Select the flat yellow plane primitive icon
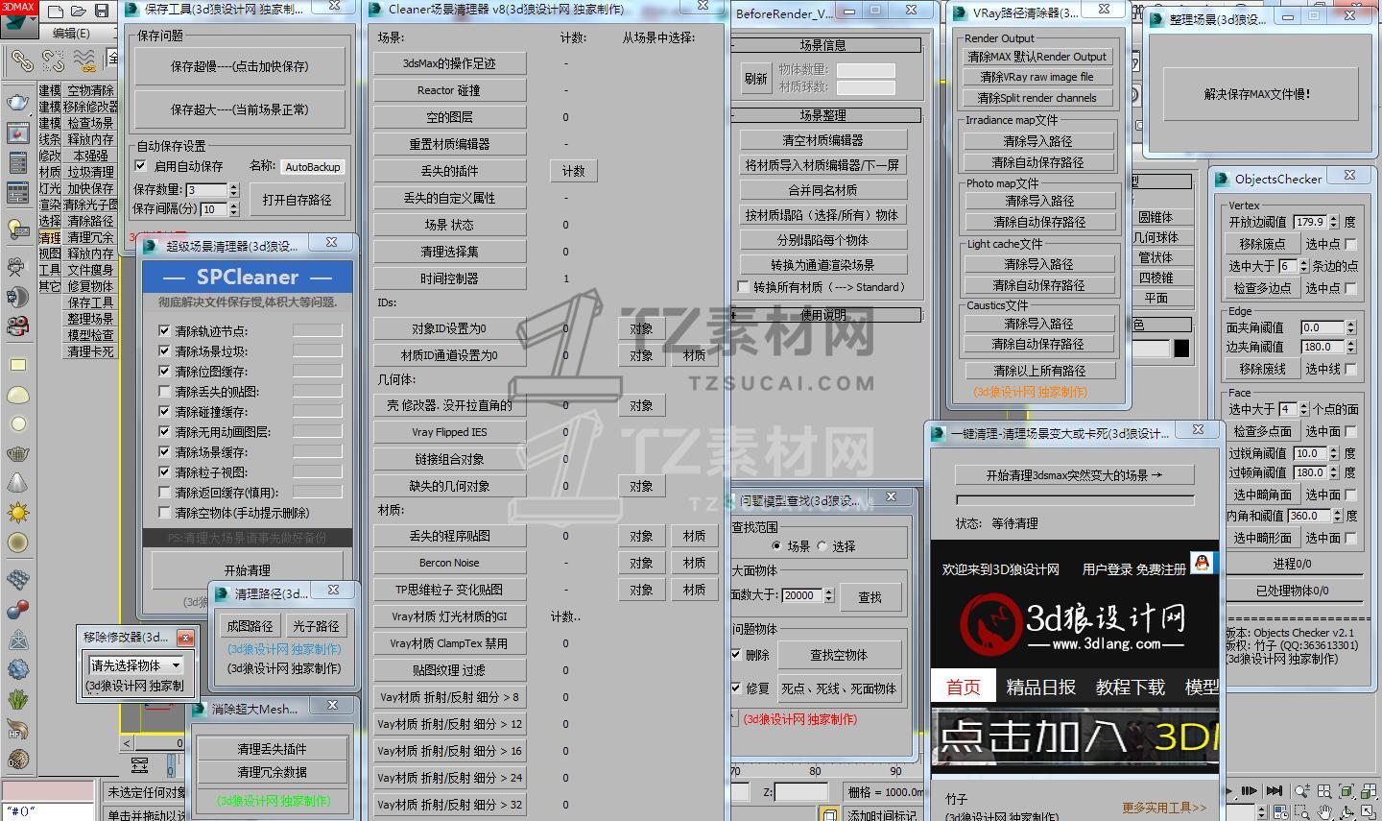Viewport: 1382px width, 821px height. (x=17, y=365)
